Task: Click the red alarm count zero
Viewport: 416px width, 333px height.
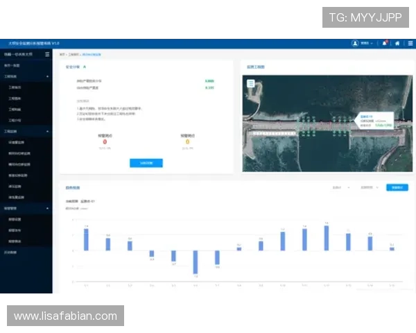Action: (x=105, y=142)
